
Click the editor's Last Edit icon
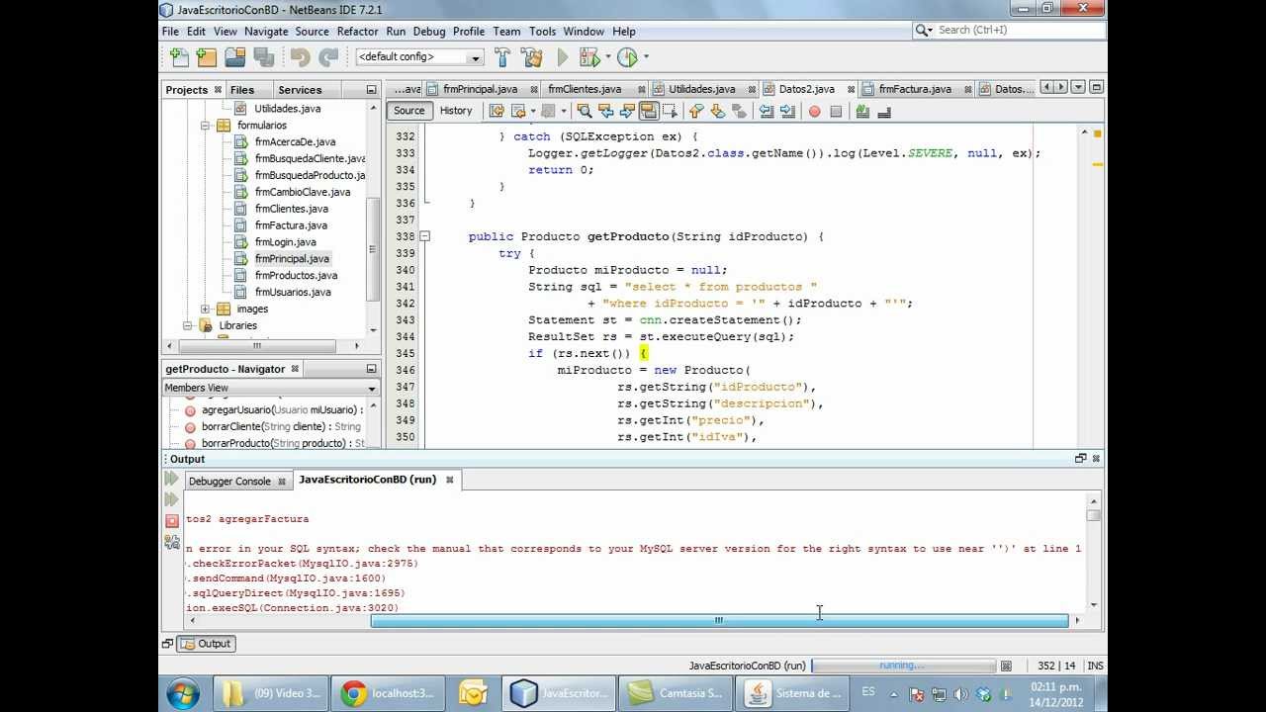[x=497, y=111]
